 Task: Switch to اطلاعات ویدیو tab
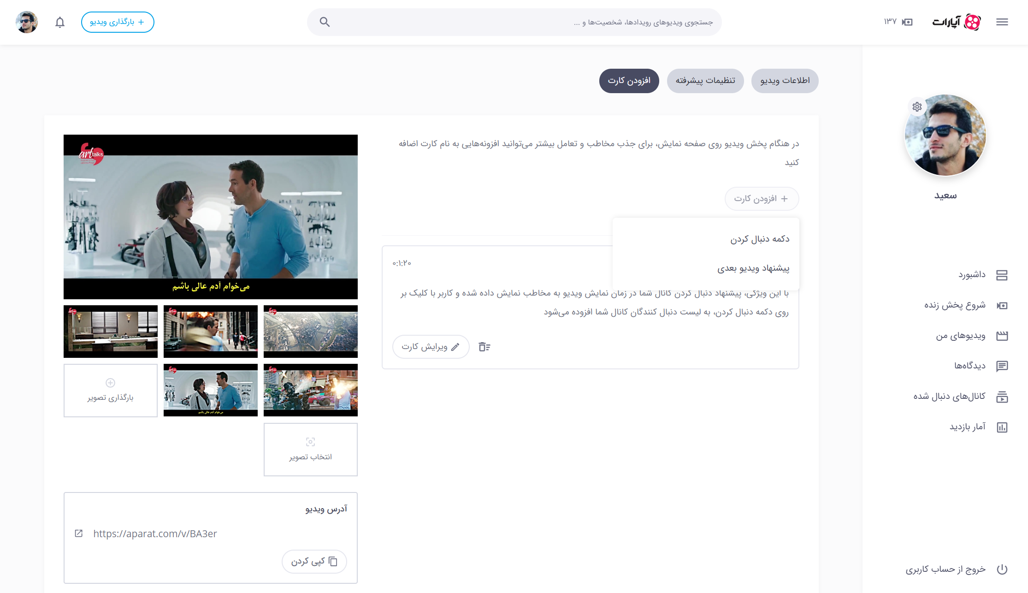coord(785,81)
